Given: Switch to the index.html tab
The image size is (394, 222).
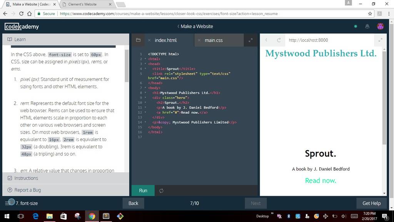Looking at the screenshot, I should (165, 40).
